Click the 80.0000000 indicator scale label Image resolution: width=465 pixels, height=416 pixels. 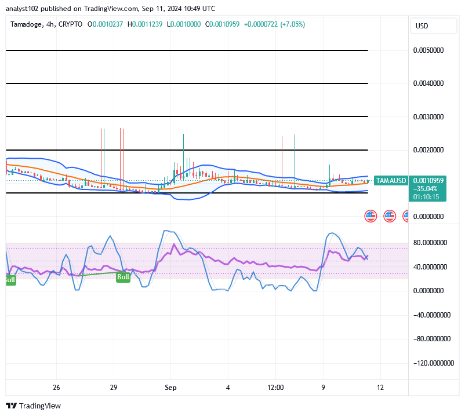pos(431,243)
